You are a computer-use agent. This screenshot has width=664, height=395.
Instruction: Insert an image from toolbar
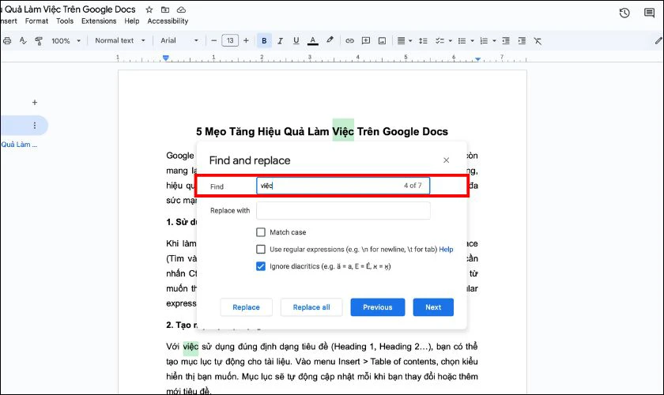pyautogui.click(x=382, y=40)
